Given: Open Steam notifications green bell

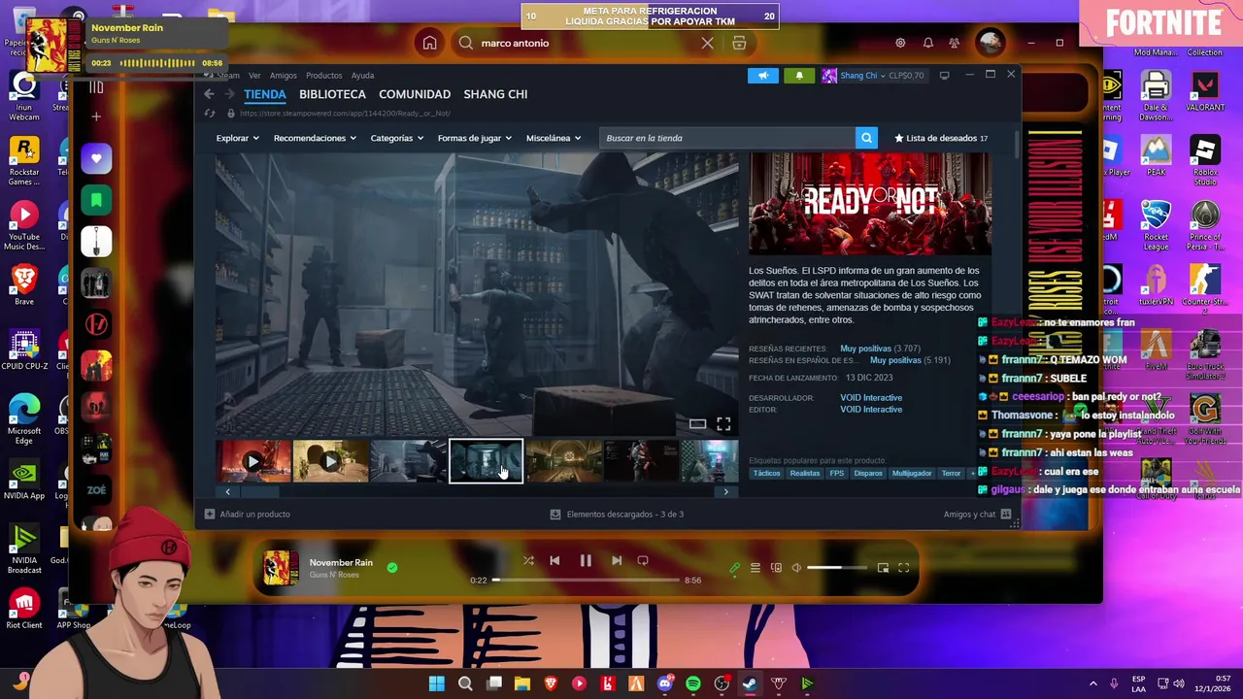Looking at the screenshot, I should click(799, 75).
